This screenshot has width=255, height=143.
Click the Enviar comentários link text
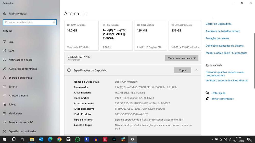click(x=222, y=99)
